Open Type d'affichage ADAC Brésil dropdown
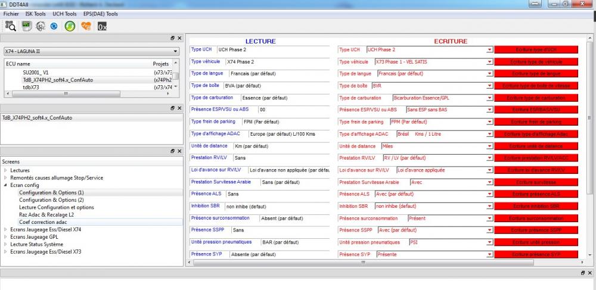596x290 pixels. coord(489,134)
